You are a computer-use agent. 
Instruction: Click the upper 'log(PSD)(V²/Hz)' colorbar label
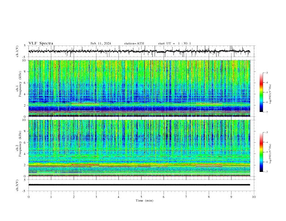coord(270,94)
